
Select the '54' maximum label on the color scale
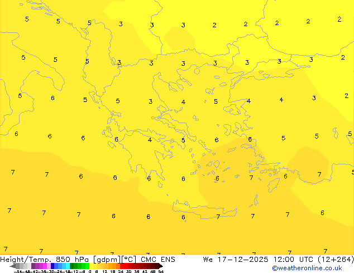pyautogui.click(x=161, y=271)
